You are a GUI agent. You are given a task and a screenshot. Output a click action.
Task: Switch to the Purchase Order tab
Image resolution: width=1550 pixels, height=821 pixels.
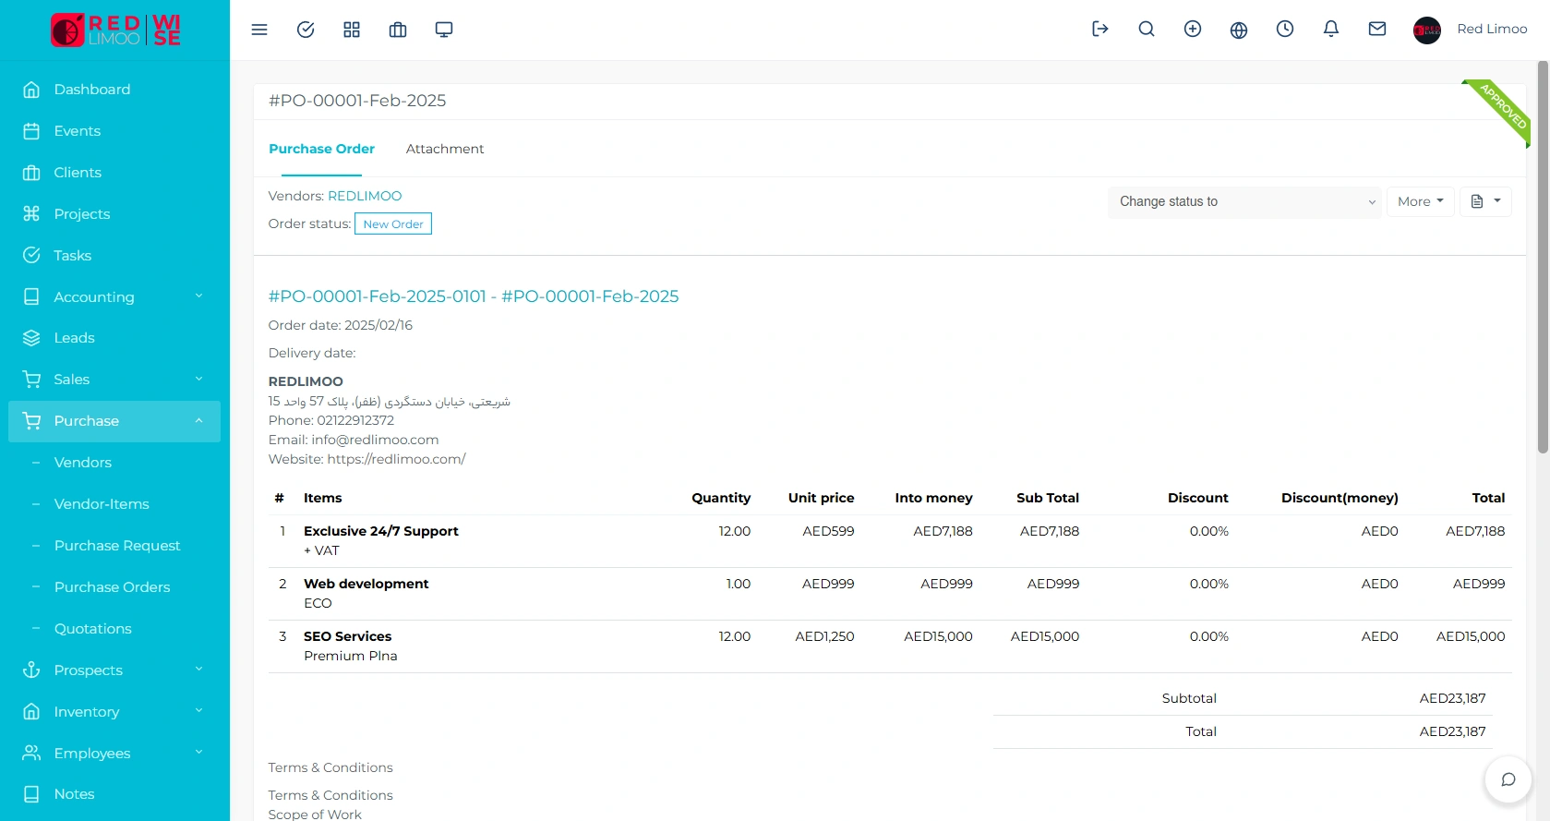tap(321, 149)
